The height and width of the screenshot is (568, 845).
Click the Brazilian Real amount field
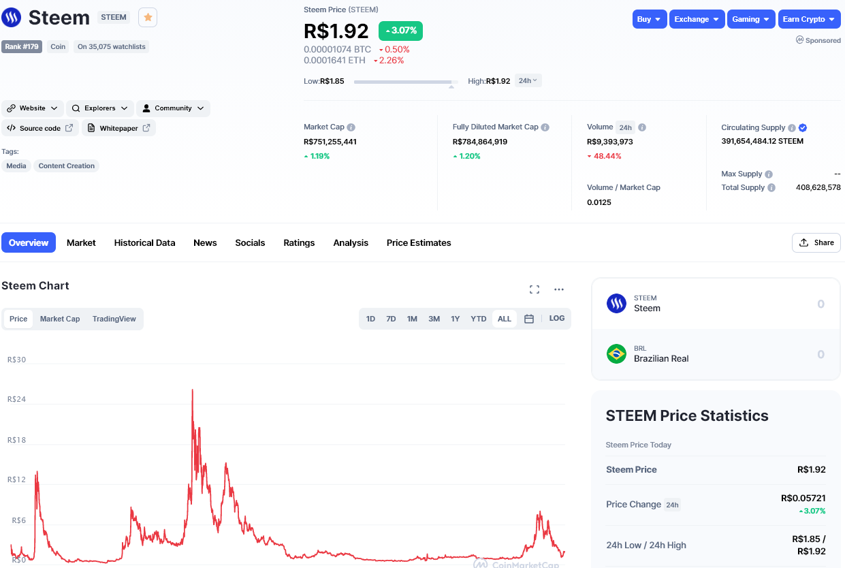click(783, 354)
